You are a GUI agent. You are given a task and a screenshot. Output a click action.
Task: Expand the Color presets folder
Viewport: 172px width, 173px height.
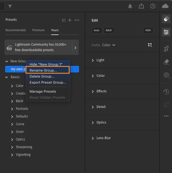point(12,86)
